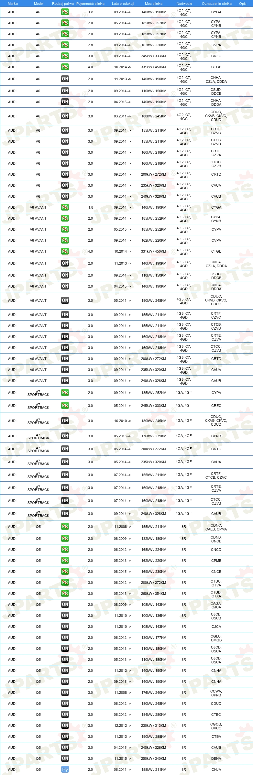This screenshot has height=775, width=253.
Task: Click the 184kW / 250KM power cell
Action: point(154,715)
